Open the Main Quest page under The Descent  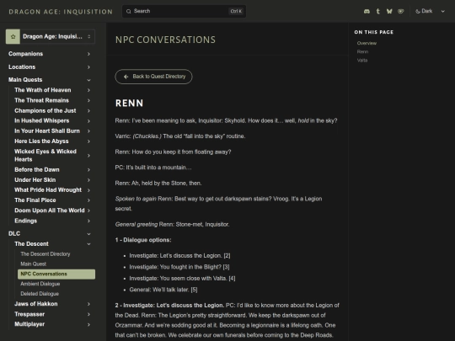(x=34, y=264)
